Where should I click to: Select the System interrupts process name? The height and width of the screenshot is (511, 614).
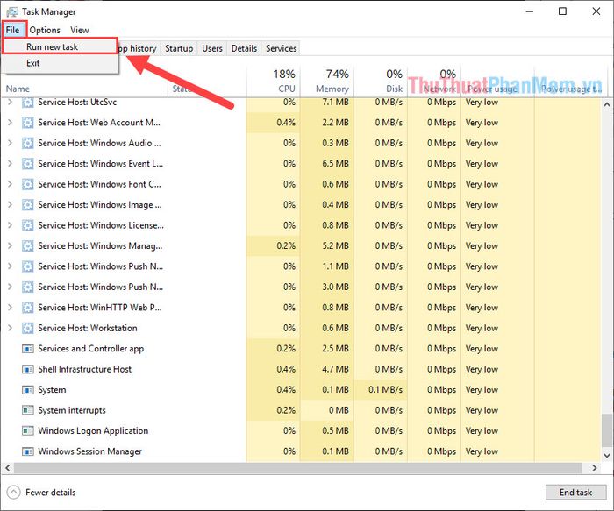pos(72,410)
